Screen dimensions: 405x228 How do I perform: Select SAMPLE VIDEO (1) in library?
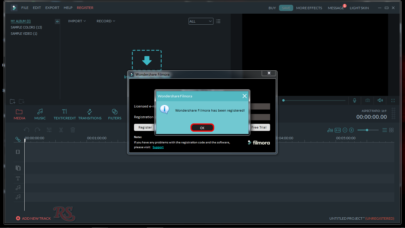[x=24, y=34]
